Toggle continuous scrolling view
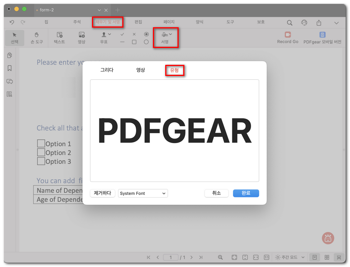 pyautogui.click(x=339, y=257)
